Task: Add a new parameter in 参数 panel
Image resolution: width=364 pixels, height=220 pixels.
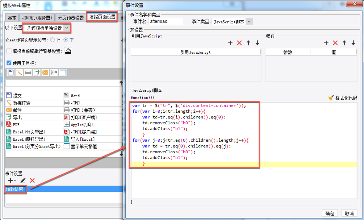Action: click(326, 43)
